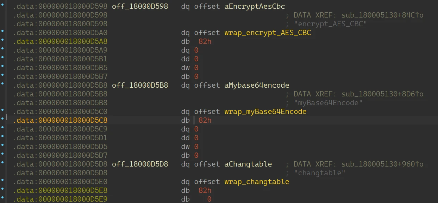Click the gutter dot beside address 18000D5E0
Image resolution: width=438 pixels, height=203 pixels.
pyautogui.click(x=2, y=182)
